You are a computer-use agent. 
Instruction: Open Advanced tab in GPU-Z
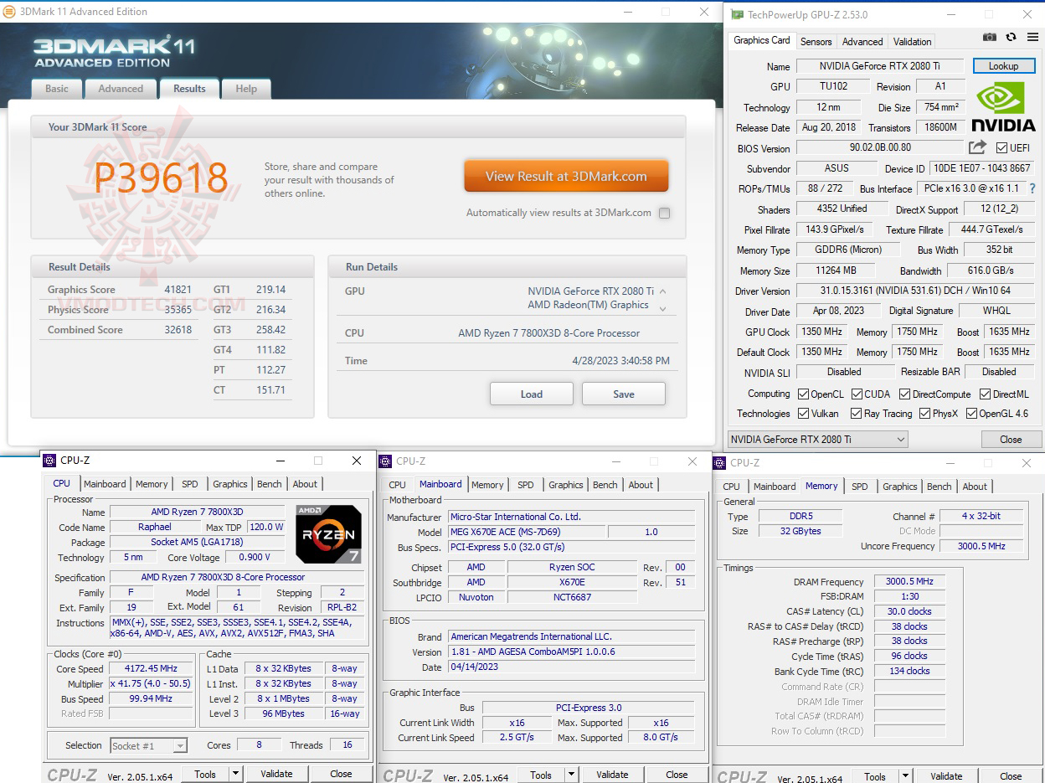862,41
